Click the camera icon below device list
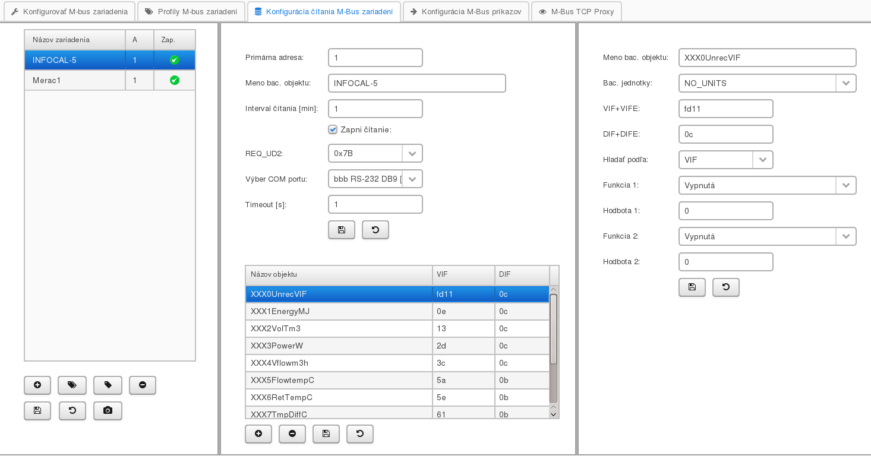 pos(108,411)
